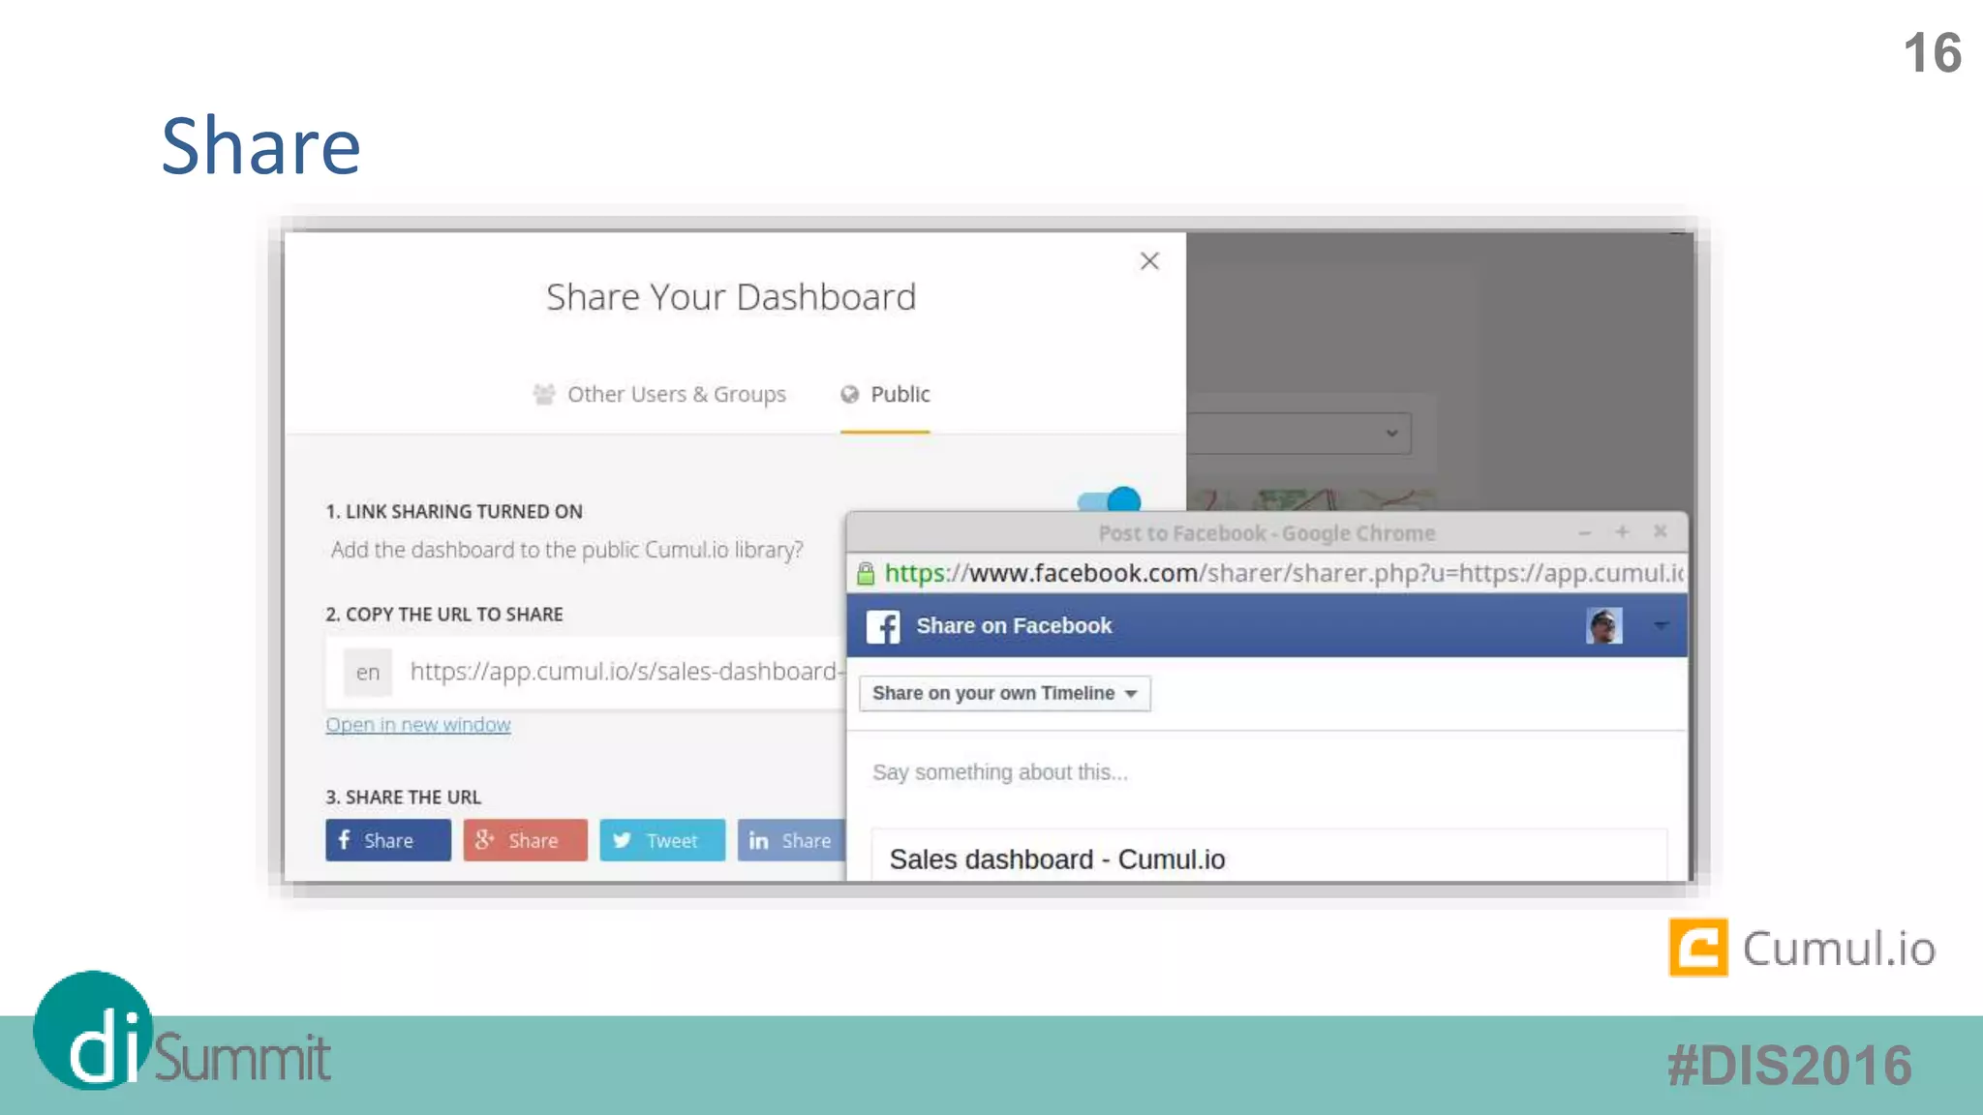Click the Facebook logo icon in header

882,626
